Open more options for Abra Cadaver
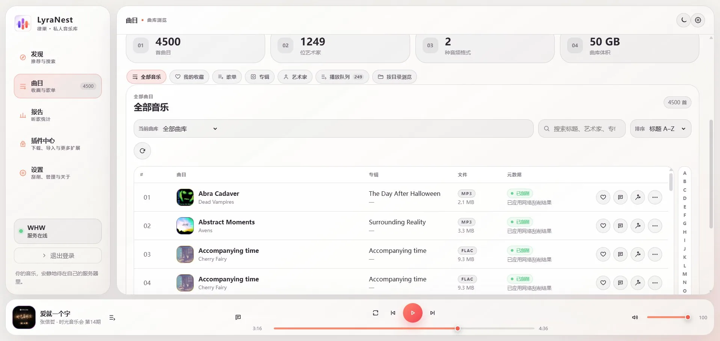This screenshot has width=720, height=341. click(x=655, y=197)
